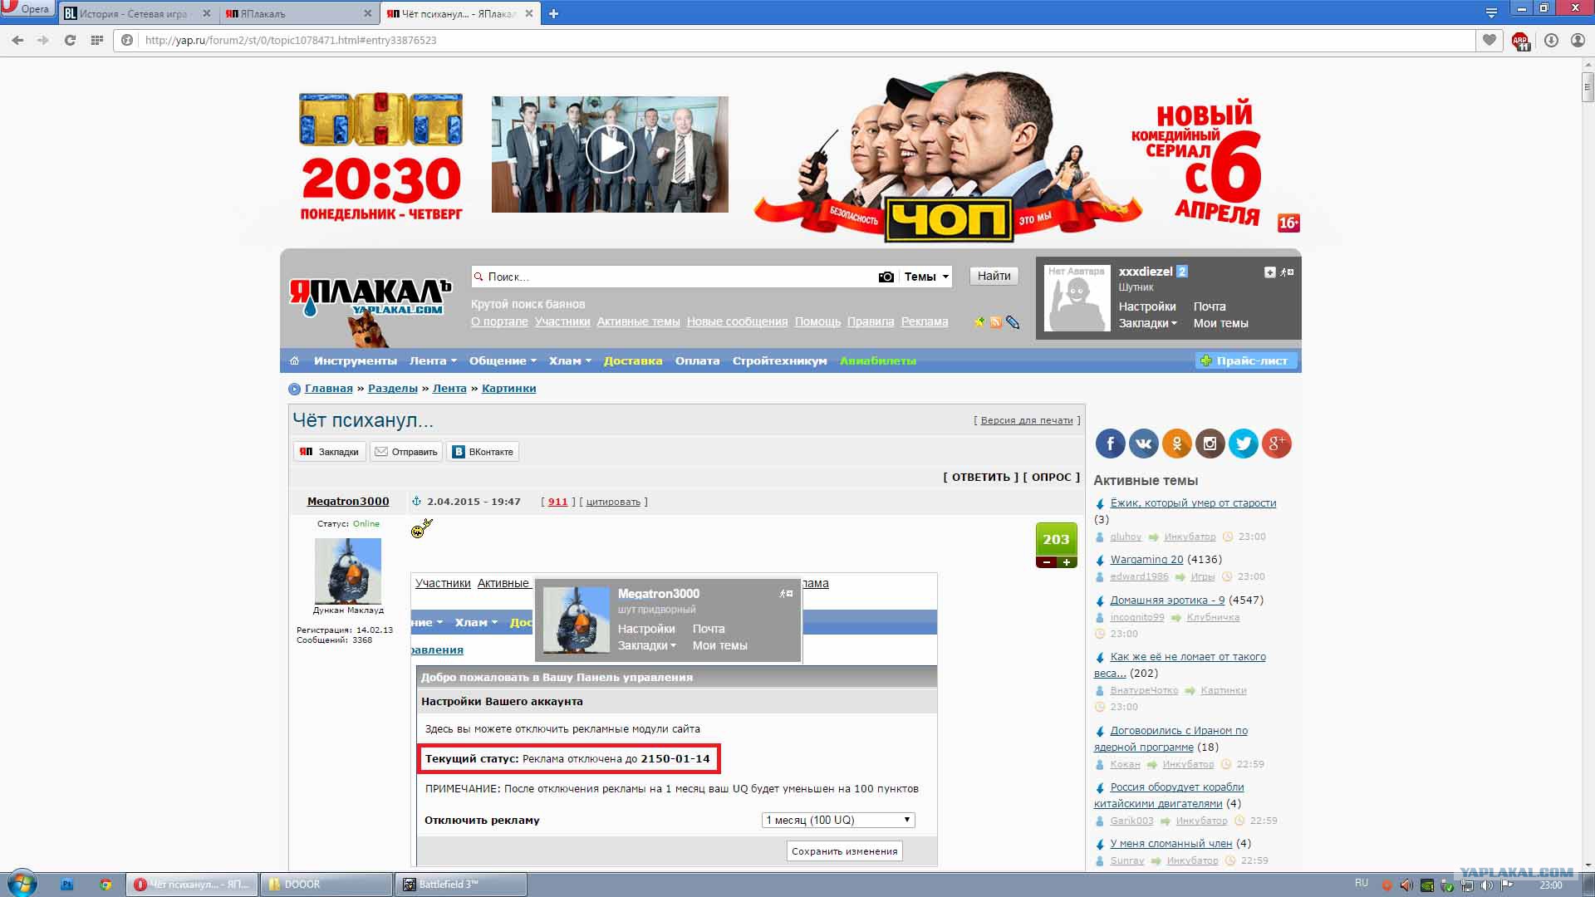The height and width of the screenshot is (897, 1595).
Task: Open the Instagram social icon
Action: point(1210,444)
